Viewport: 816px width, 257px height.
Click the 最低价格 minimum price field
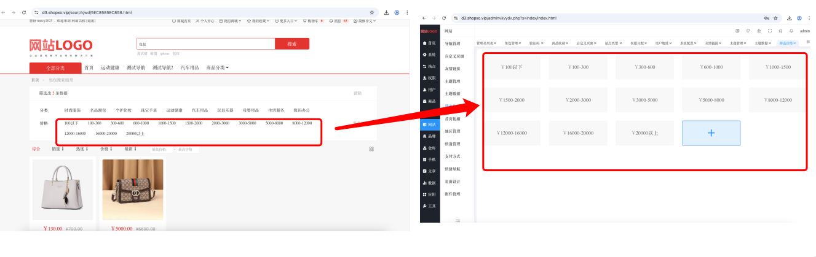coord(161,149)
